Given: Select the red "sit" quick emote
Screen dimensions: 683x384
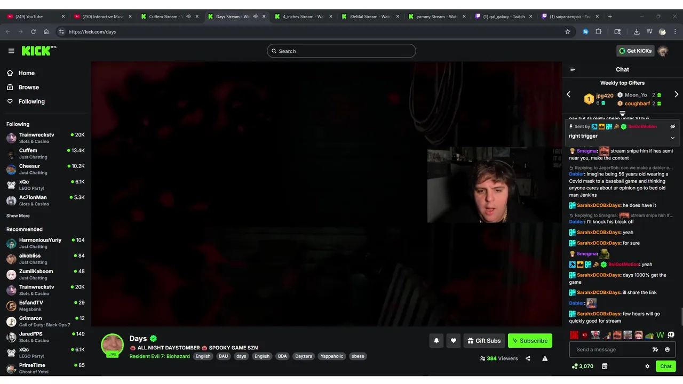Looking at the screenshot, I should [585, 335].
